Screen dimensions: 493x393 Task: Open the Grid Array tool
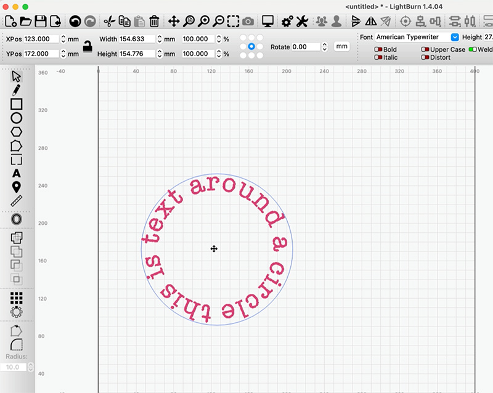17,298
